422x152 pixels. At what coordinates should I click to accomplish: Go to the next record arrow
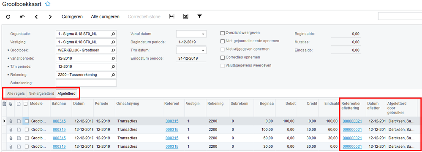50,16
